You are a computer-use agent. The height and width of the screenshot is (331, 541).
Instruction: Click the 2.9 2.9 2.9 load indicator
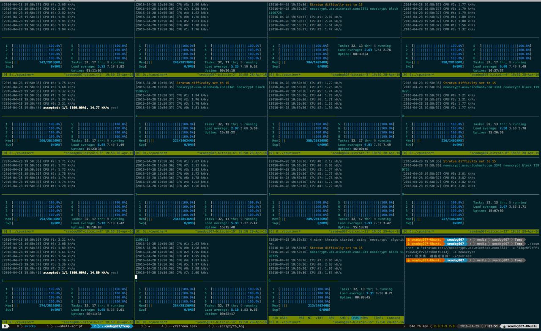445,326
